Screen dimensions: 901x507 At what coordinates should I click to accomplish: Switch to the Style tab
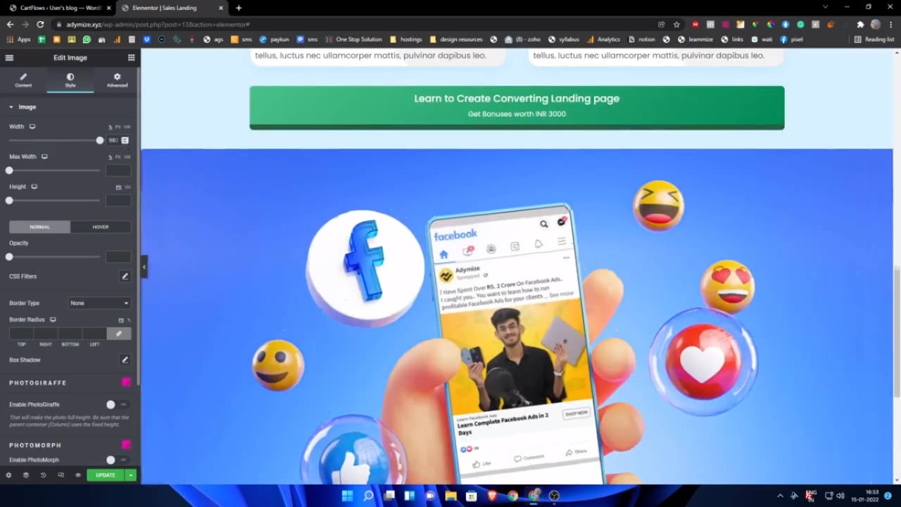tap(70, 80)
